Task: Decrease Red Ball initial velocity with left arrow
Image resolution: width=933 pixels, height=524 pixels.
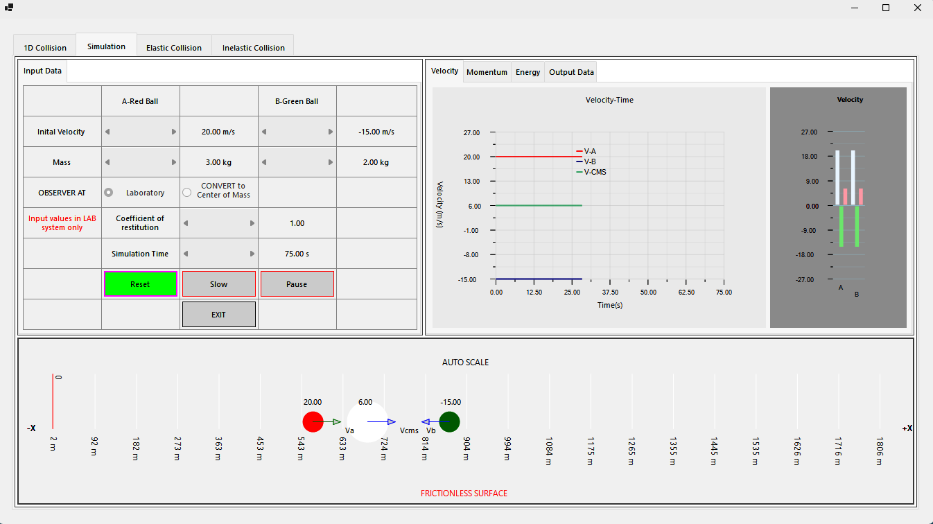Action: (x=107, y=132)
